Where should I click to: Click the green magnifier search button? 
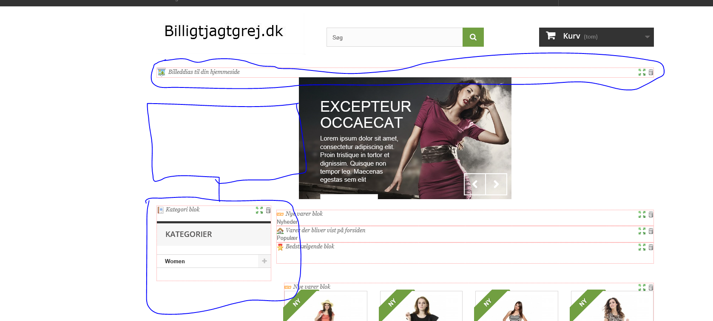[473, 37]
